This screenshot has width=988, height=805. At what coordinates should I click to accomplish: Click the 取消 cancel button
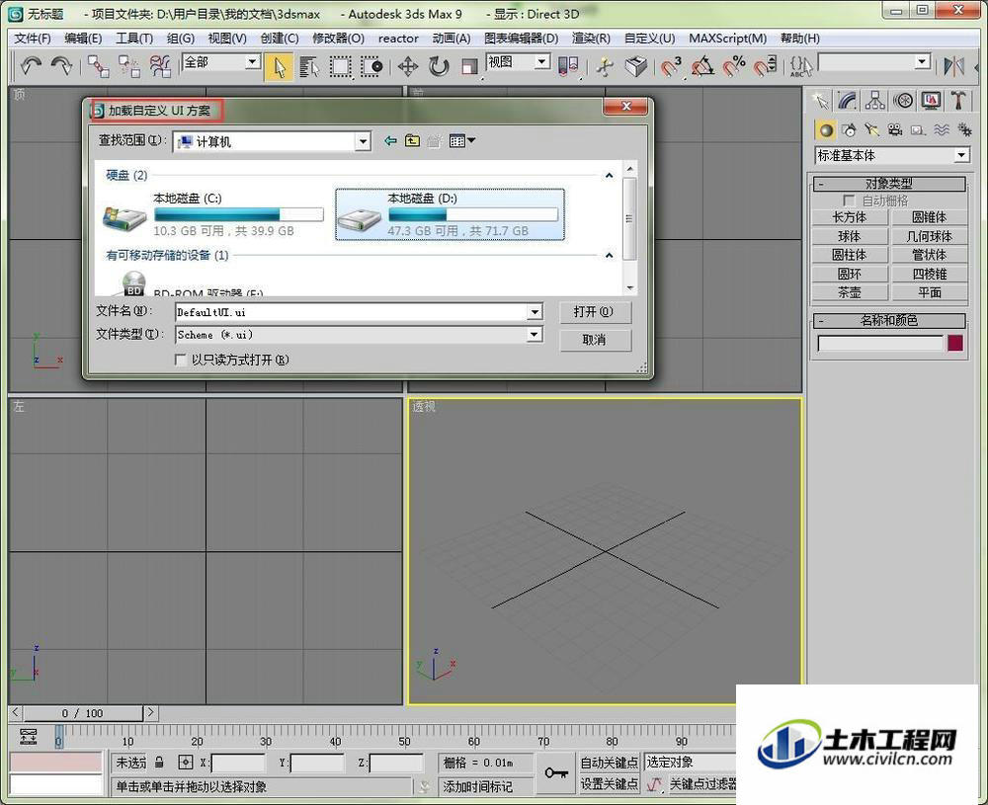594,340
